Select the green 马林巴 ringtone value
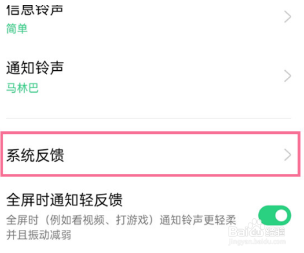 (x=23, y=88)
